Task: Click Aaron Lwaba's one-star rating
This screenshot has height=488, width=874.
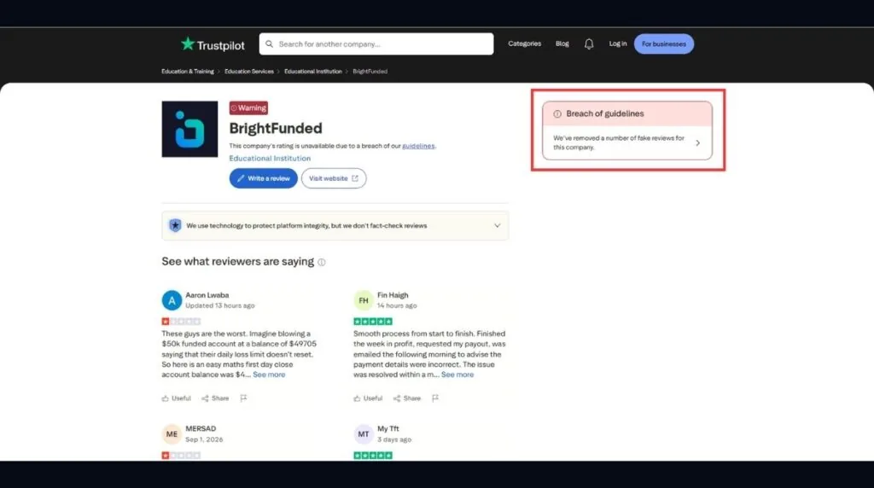Action: pyautogui.click(x=181, y=322)
